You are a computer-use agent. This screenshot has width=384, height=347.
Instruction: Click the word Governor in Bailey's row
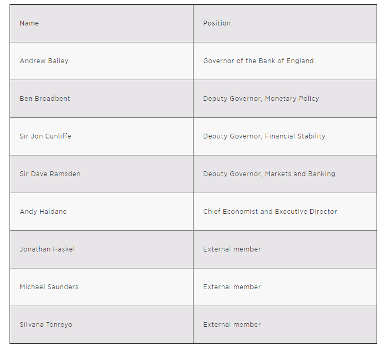219,61
